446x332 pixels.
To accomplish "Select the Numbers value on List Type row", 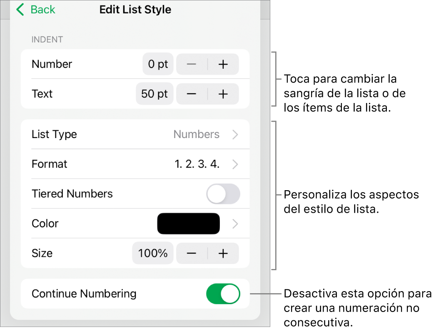I will [x=197, y=134].
